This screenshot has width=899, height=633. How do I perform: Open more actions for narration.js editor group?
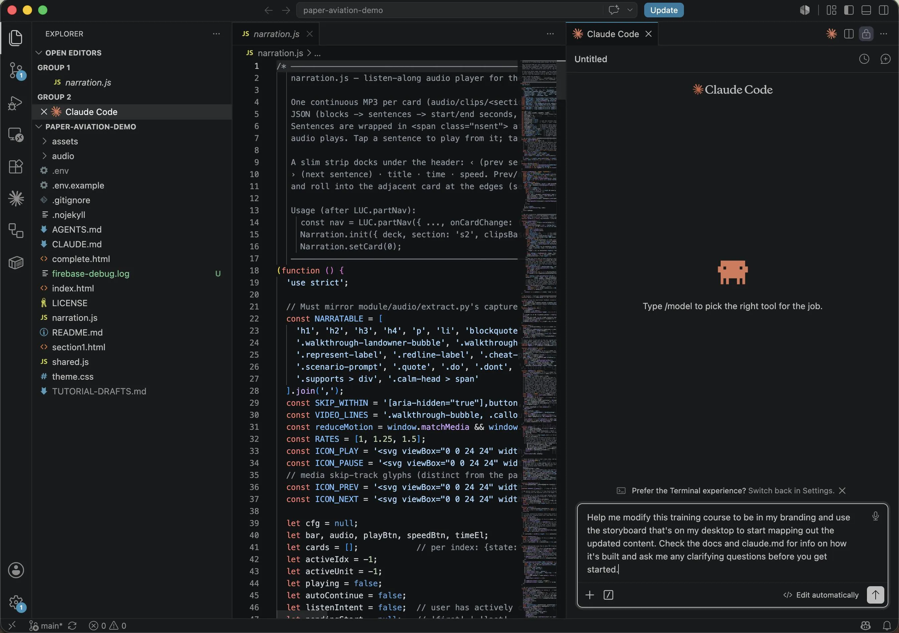click(x=550, y=34)
